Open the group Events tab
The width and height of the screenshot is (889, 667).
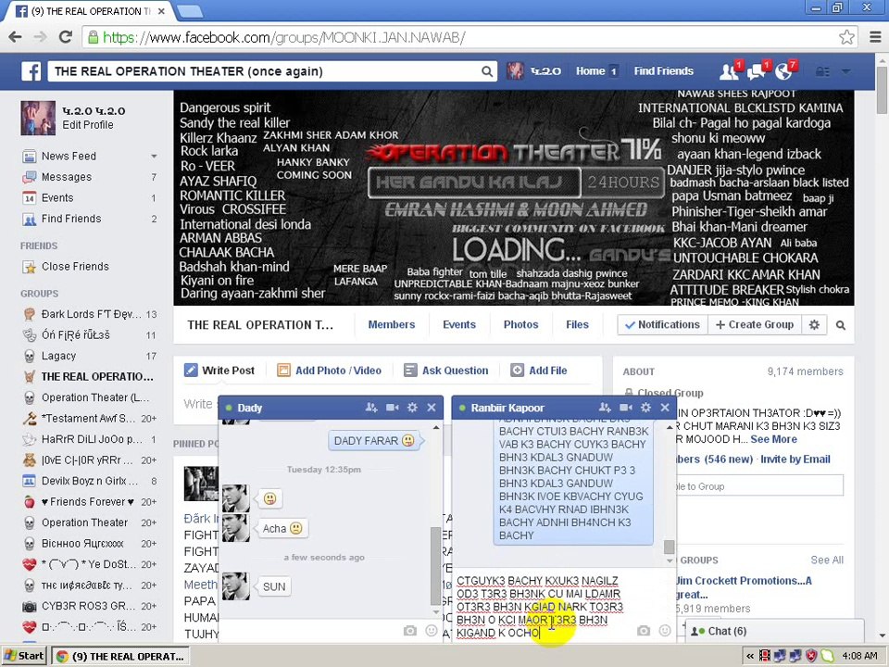click(x=459, y=324)
